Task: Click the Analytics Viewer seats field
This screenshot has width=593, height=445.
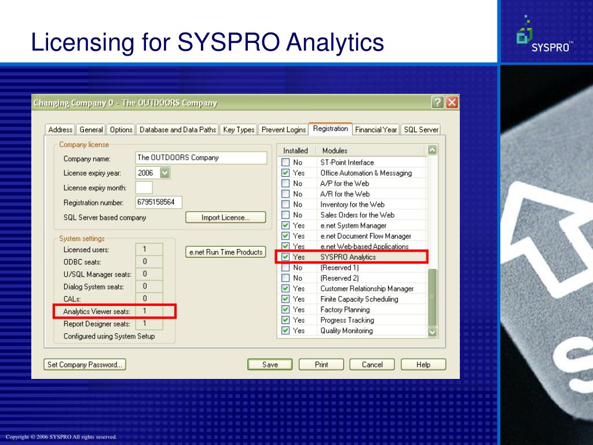Action: (149, 311)
